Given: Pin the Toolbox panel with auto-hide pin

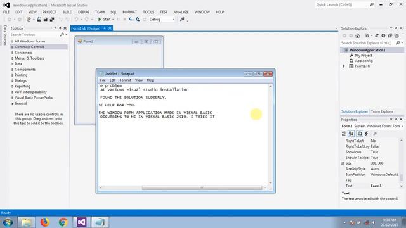Looking at the screenshot, I should (60, 28).
